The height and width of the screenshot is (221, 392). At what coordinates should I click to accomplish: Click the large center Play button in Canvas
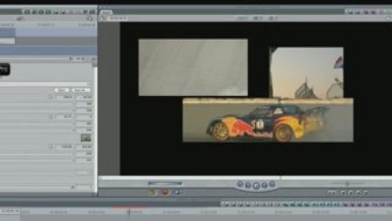[256, 185]
